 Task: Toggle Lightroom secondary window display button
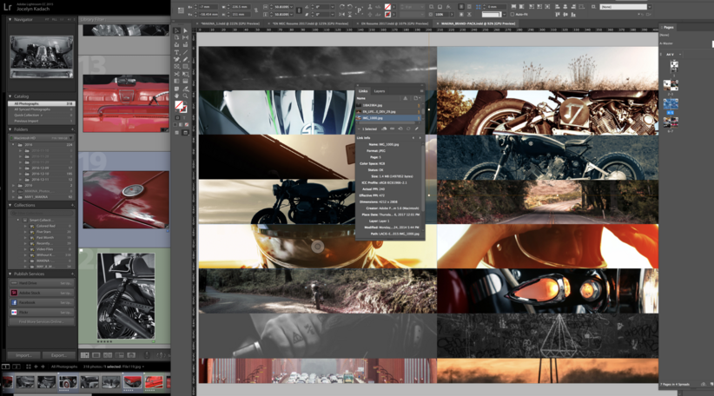[16, 366]
